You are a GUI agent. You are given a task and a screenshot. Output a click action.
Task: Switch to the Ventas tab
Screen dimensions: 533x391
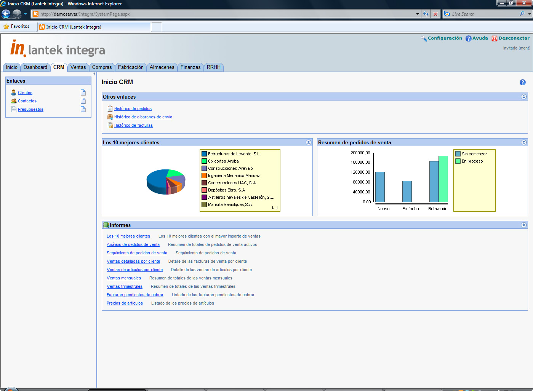click(x=78, y=67)
